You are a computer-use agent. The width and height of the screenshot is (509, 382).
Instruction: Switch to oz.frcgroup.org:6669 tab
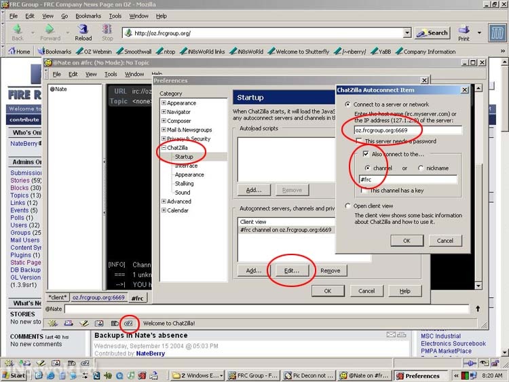[x=98, y=297]
